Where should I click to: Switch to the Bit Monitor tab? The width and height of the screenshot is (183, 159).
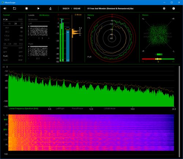[x=44, y=15]
